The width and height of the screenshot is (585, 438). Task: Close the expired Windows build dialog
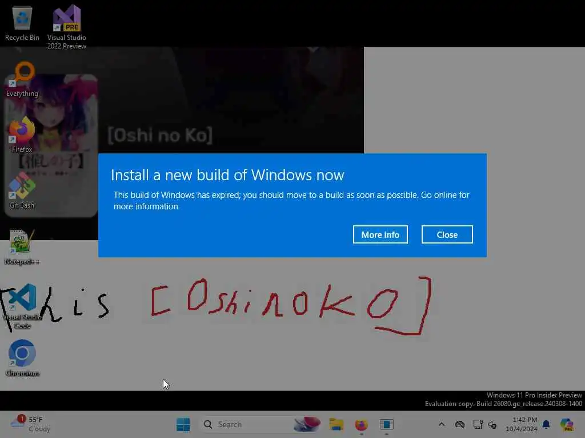[x=447, y=234]
